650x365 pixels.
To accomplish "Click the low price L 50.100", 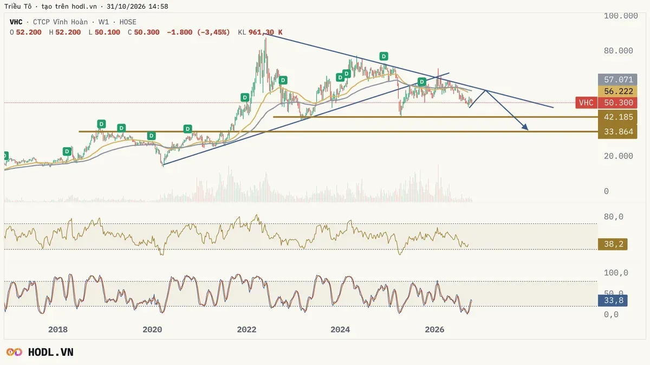I will click(x=105, y=32).
